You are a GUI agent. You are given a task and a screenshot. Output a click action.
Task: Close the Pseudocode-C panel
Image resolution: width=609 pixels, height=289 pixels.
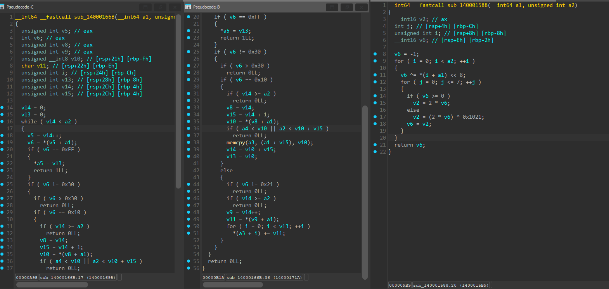point(175,7)
